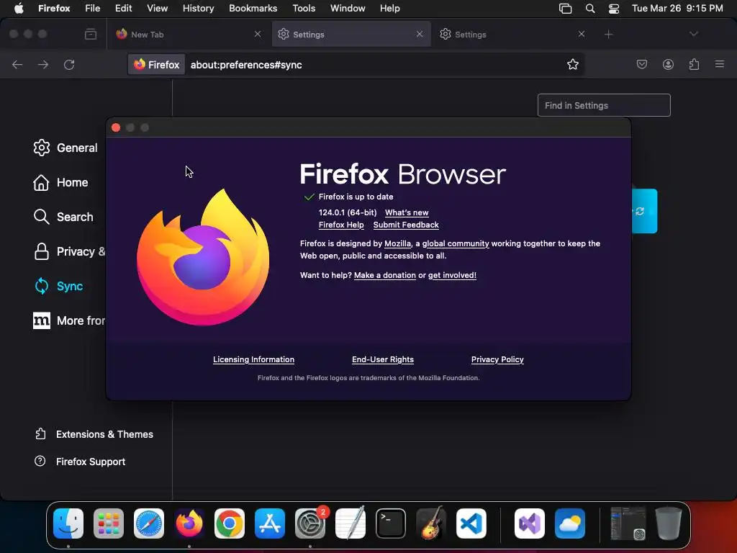This screenshot has width=737, height=553.
Task: Open Google Chrome from the Dock
Action: (x=230, y=523)
